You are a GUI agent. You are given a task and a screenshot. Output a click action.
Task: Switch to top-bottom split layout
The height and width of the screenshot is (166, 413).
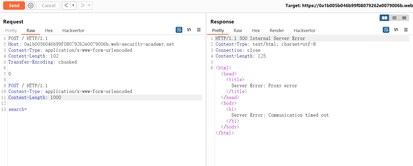pos(394,18)
